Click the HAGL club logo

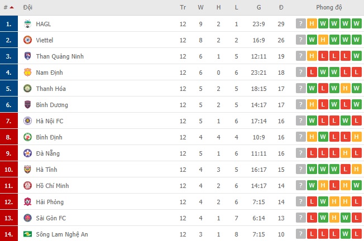27,24
